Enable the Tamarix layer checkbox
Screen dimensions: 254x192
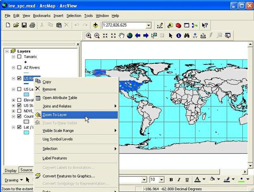[19, 57]
